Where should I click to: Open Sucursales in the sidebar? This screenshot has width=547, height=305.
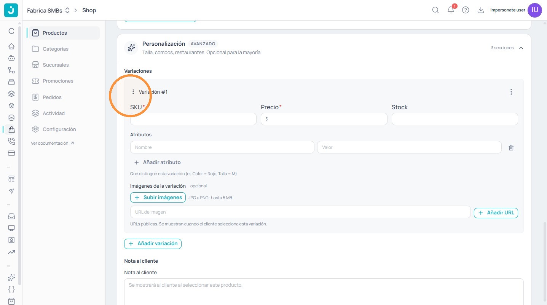click(x=63, y=65)
